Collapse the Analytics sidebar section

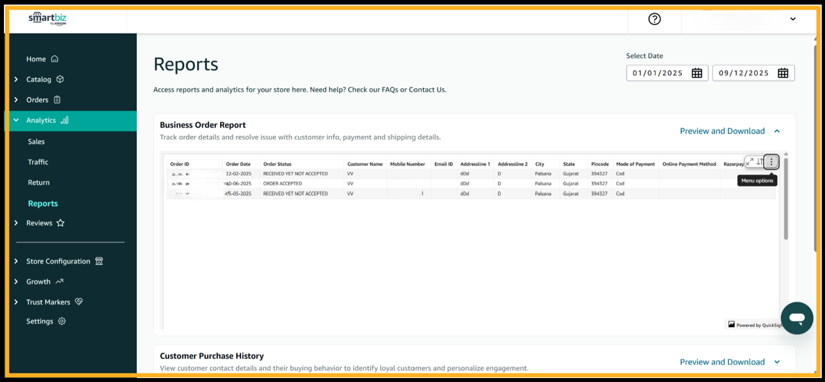point(41,120)
